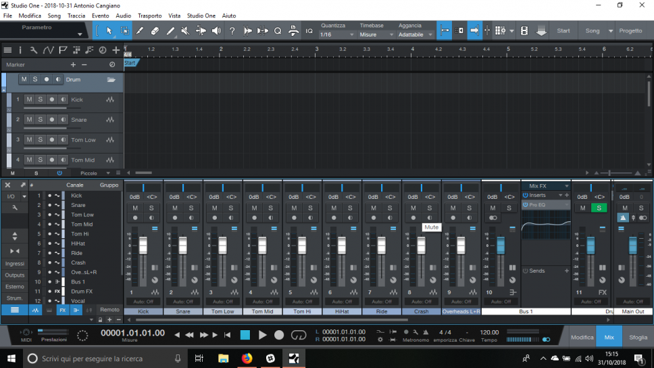Click the Modifica button at bottom right
This screenshot has height=368, width=654.
[x=582, y=336]
